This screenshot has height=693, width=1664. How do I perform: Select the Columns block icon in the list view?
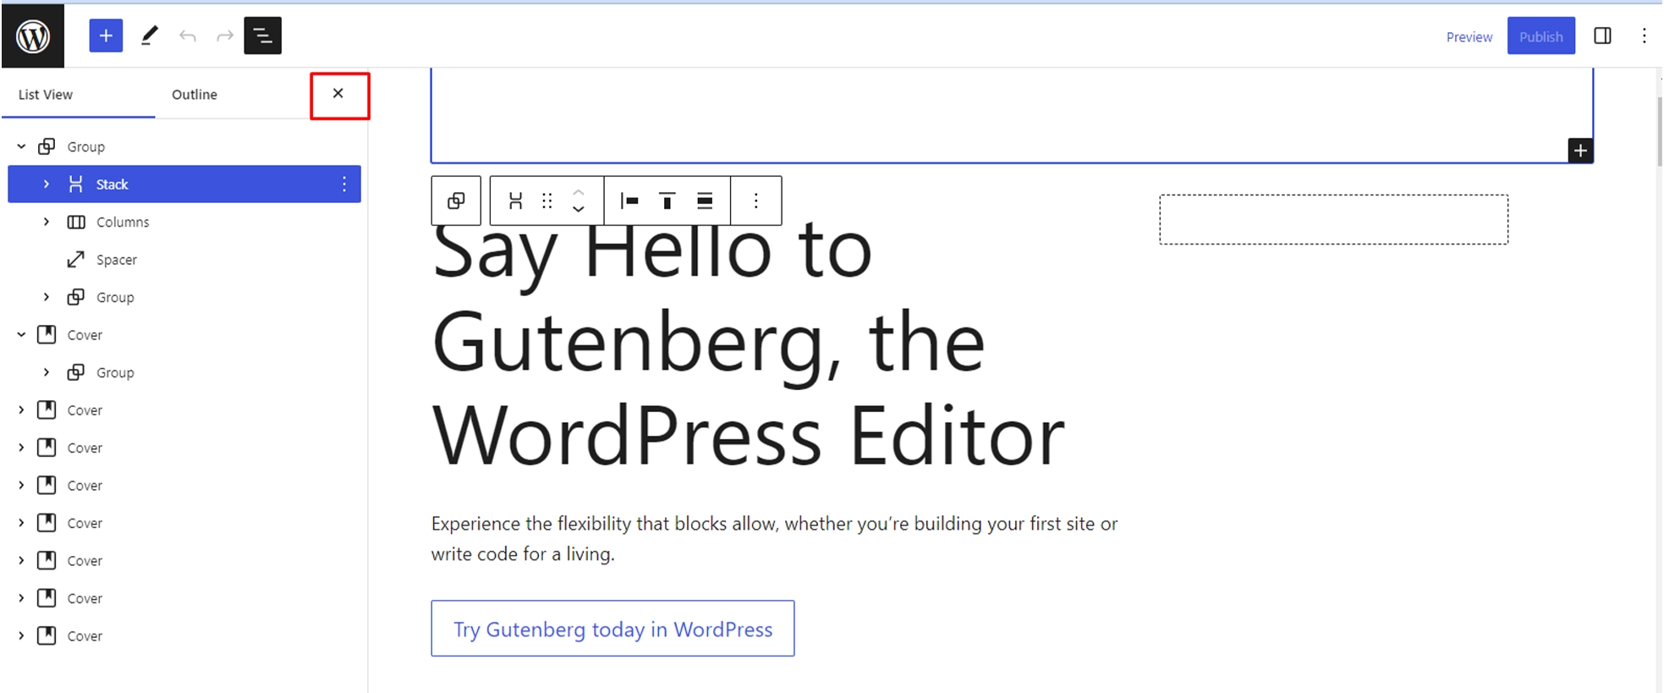76,222
